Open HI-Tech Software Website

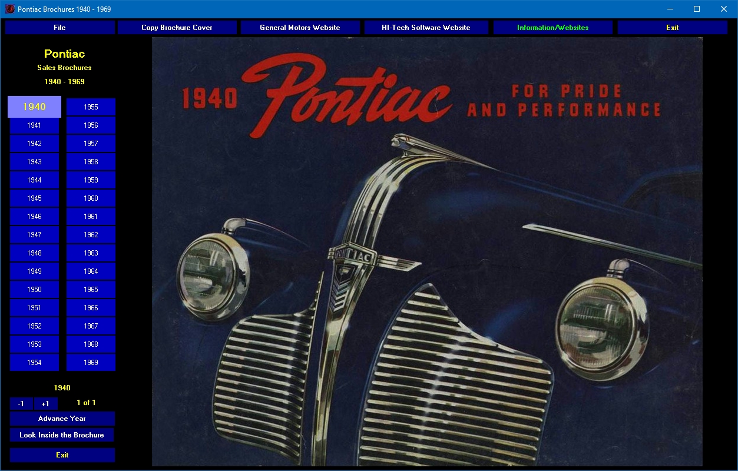(x=426, y=28)
